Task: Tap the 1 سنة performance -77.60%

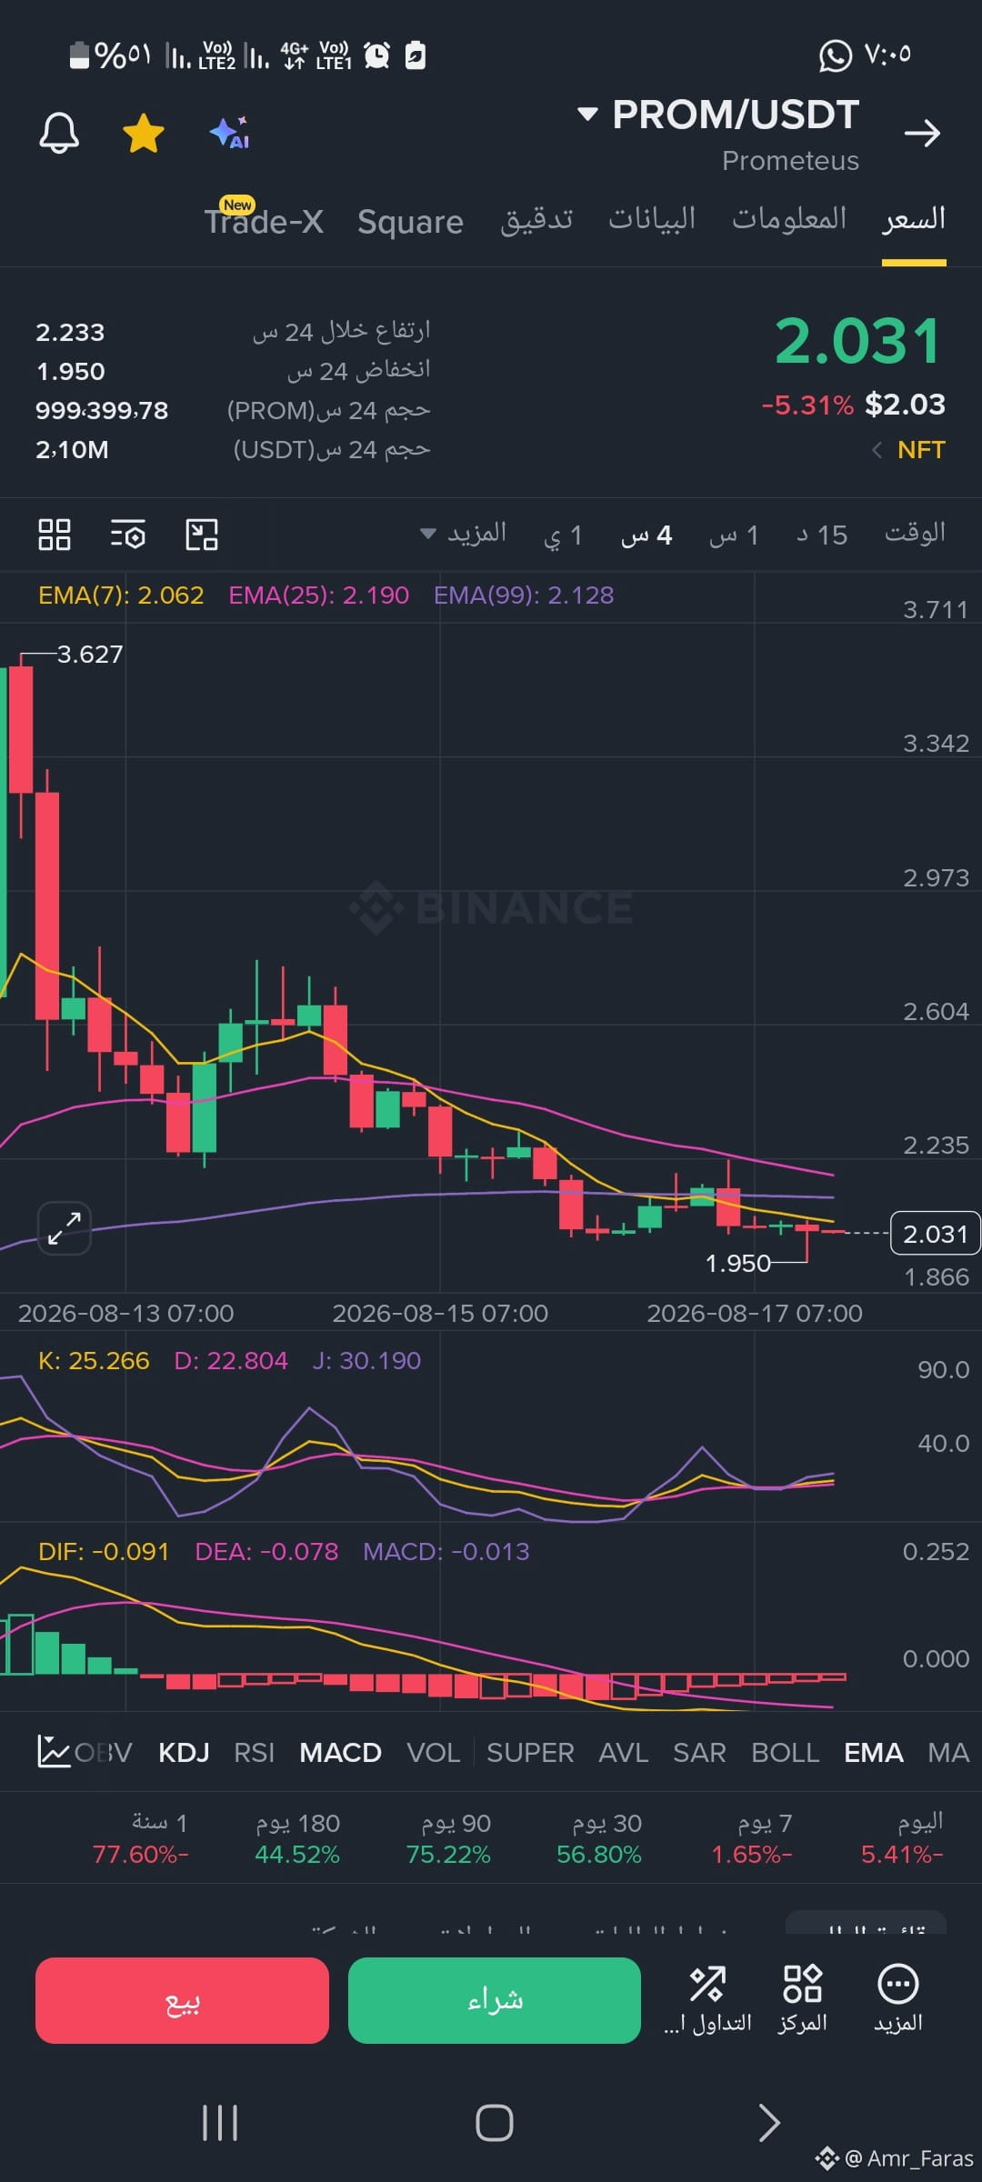Action: click(141, 1838)
